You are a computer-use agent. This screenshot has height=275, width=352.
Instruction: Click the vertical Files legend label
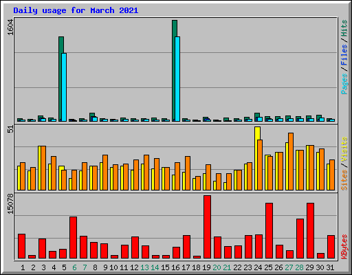[344, 55]
